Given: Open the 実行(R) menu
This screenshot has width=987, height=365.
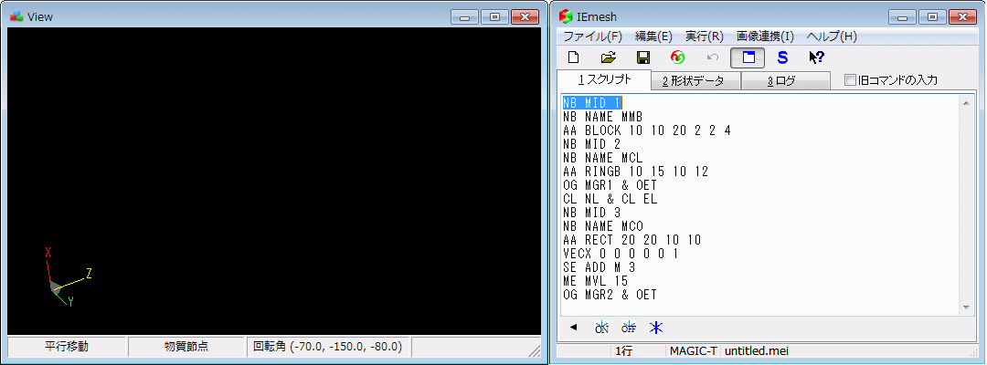Looking at the screenshot, I should coord(705,36).
